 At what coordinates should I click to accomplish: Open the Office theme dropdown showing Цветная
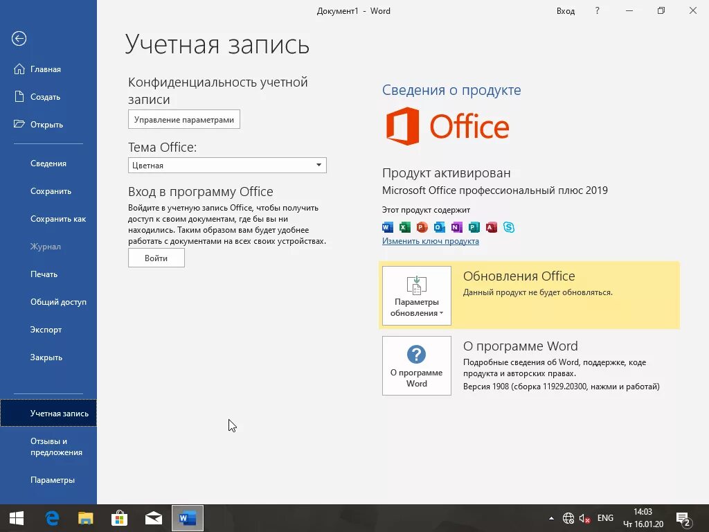[227, 165]
